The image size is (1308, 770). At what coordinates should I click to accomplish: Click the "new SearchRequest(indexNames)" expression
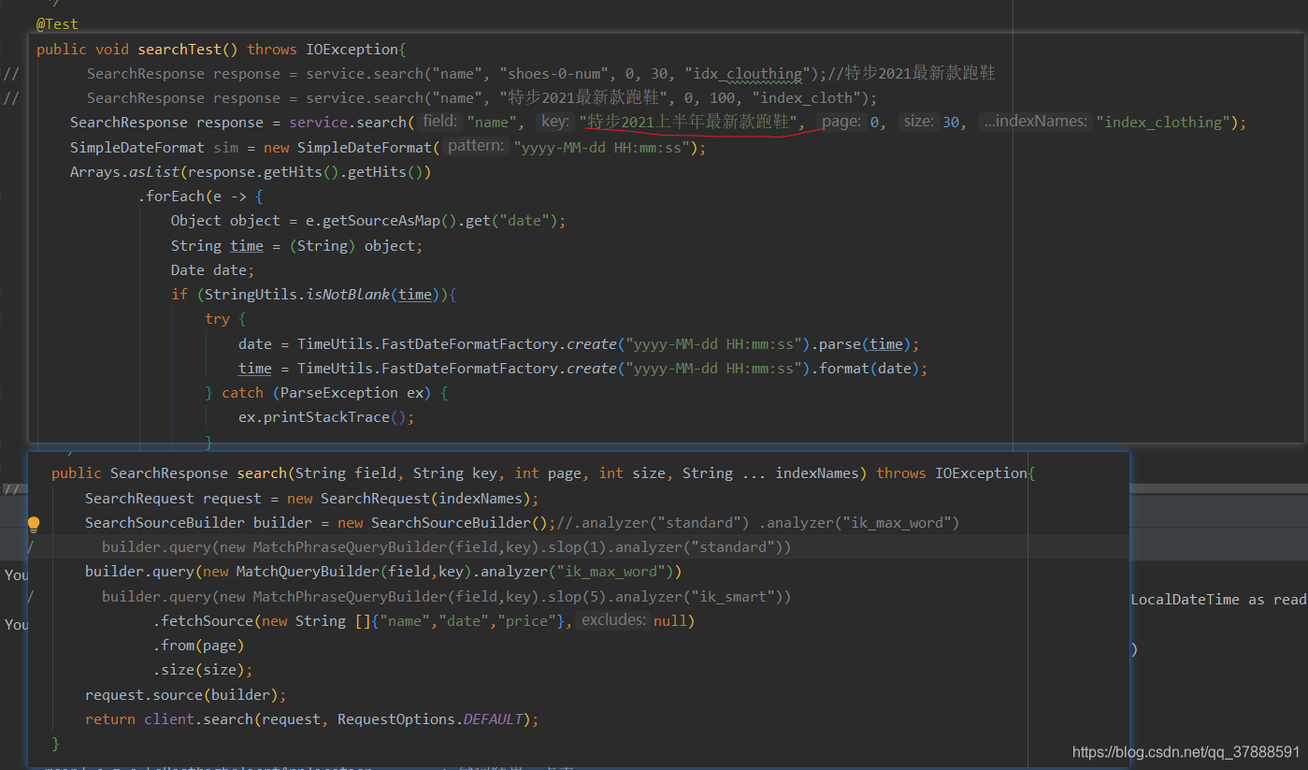coord(409,499)
